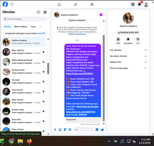Open Firefox from the taskbar
This screenshot has width=154, height=146.
click(x=29, y=141)
